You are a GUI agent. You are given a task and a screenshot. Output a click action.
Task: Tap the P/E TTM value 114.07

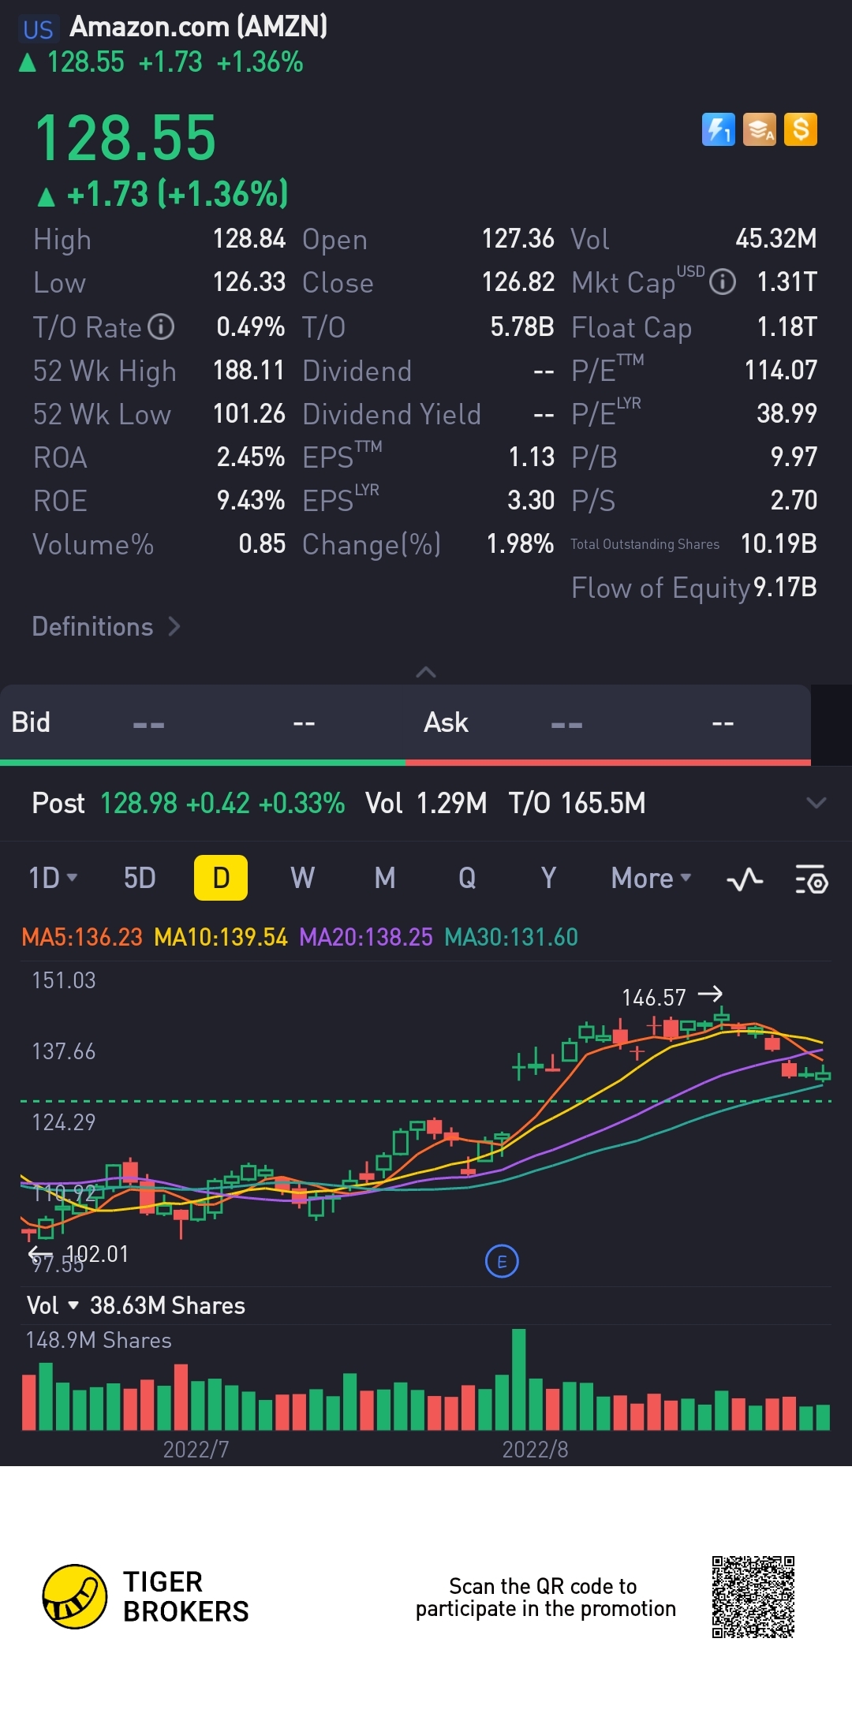coord(781,370)
